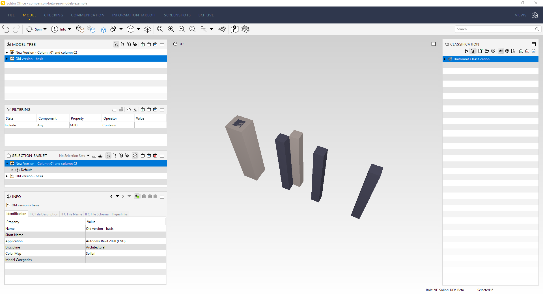543x294 pixels.
Task: Add a new layout tab with plus
Action: pyautogui.click(x=224, y=15)
